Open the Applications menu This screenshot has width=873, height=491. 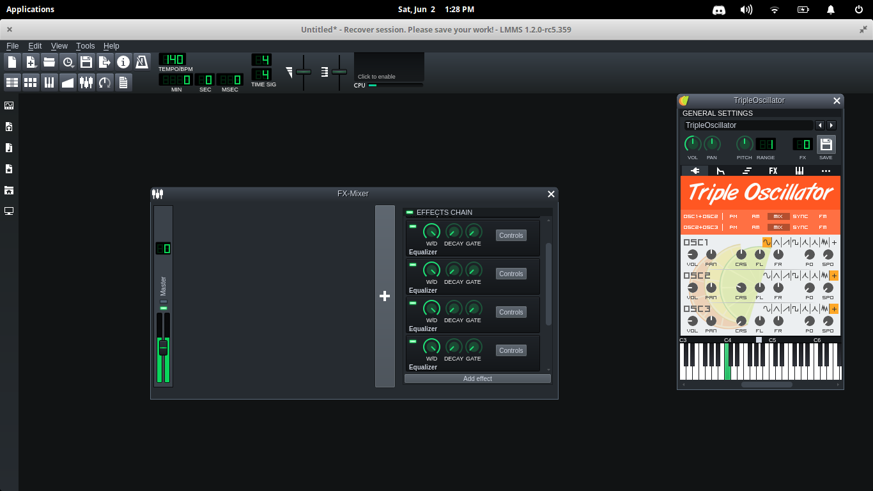30,9
